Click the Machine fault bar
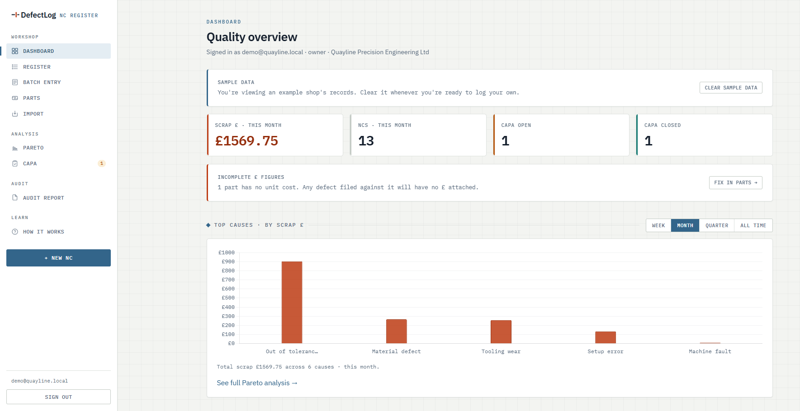Viewport: 800px width, 411px height. coord(710,343)
